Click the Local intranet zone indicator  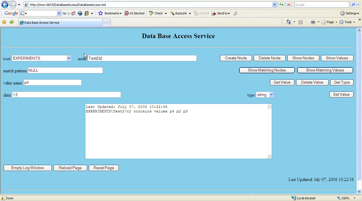303,198
